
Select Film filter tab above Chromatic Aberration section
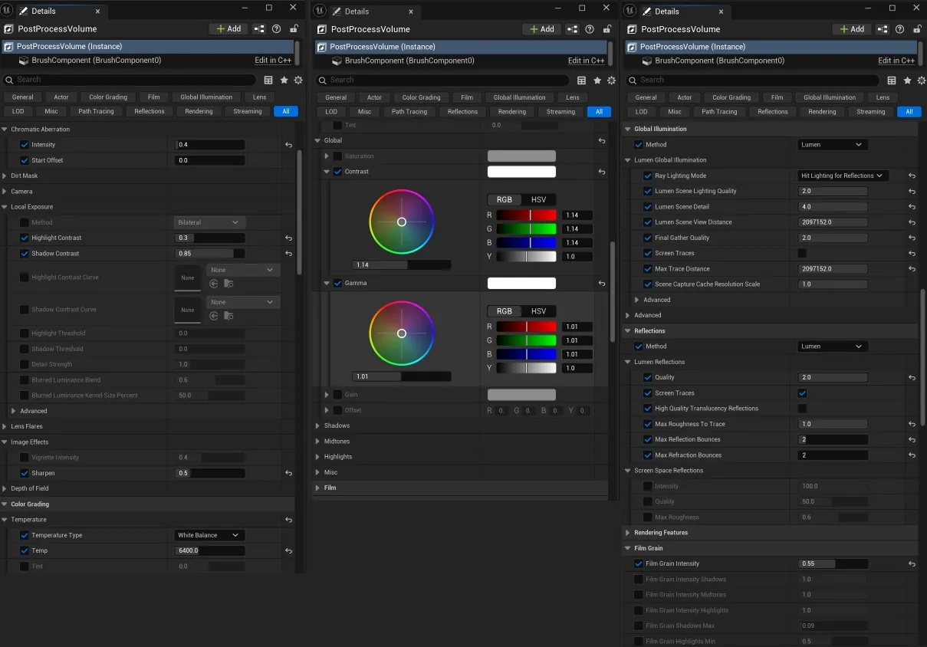(154, 97)
